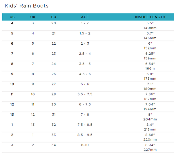
Task: Select age range '7.5 - 8.5'
Action: coord(85,125)
